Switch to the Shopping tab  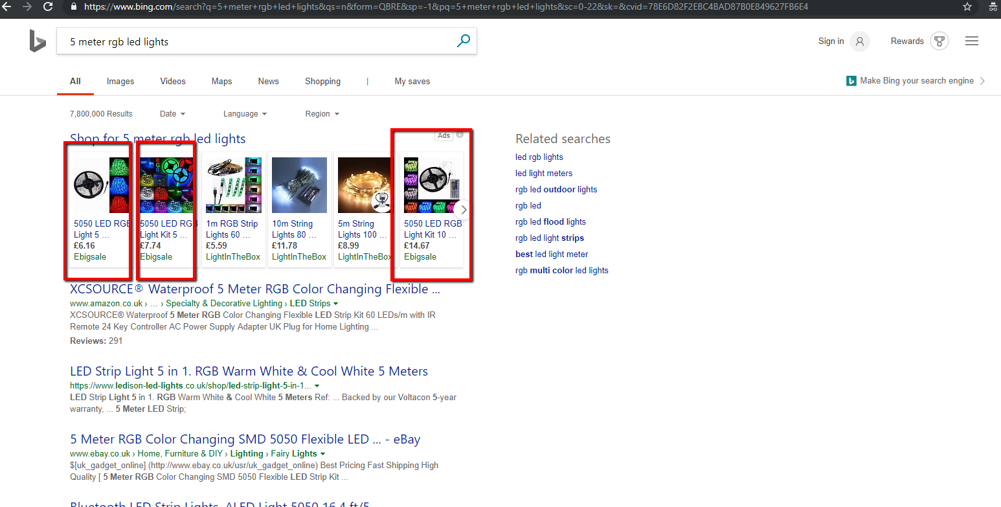322,82
